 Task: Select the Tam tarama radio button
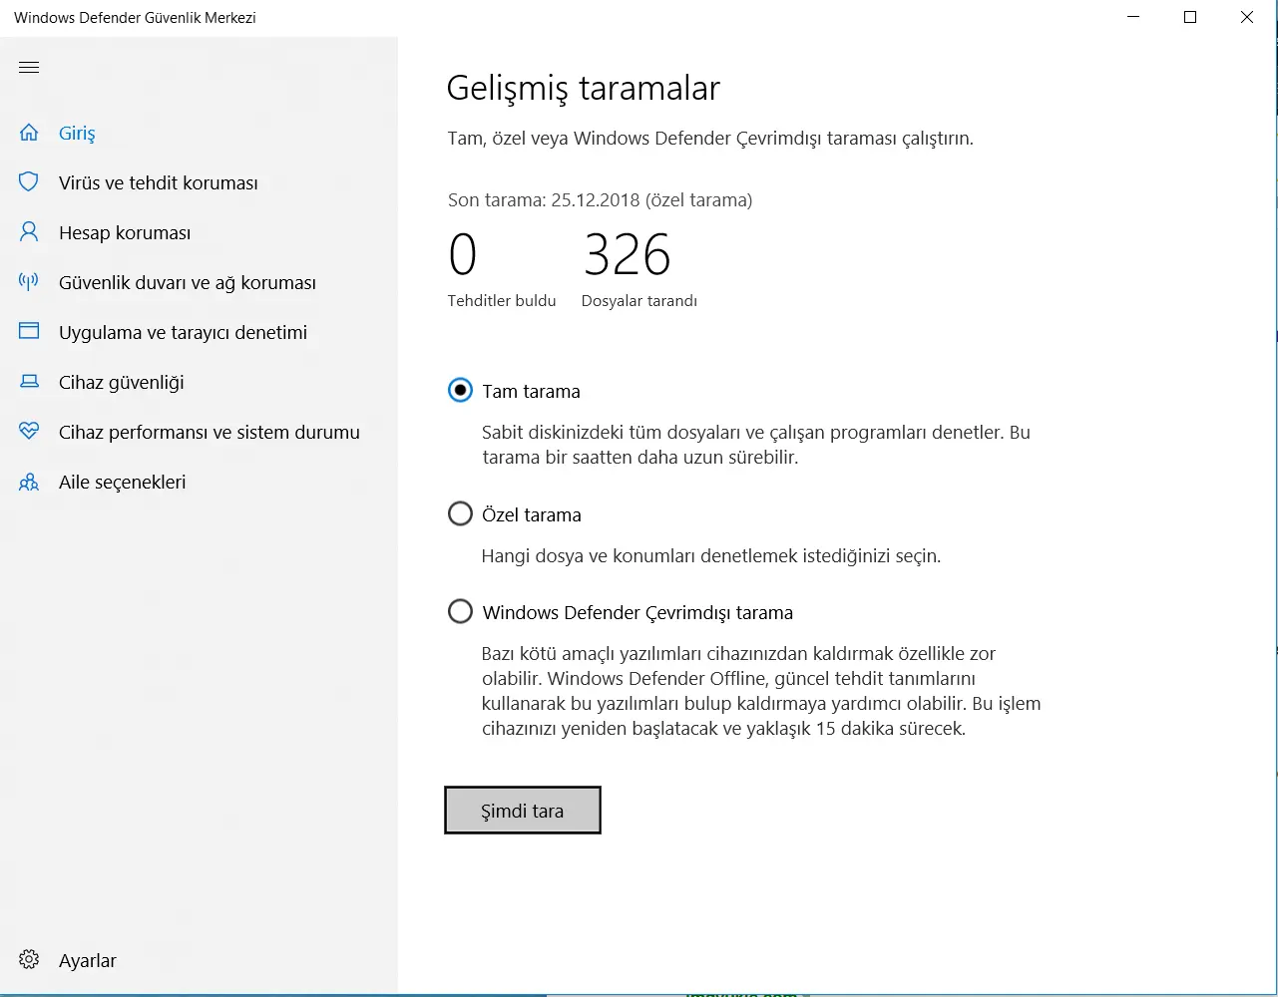point(460,391)
